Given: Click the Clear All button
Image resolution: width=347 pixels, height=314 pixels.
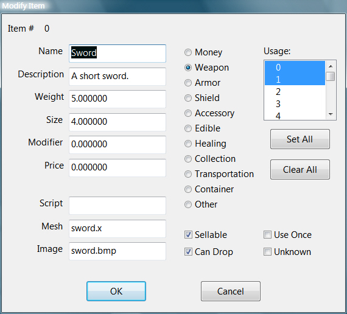Looking at the screenshot, I should (300, 170).
